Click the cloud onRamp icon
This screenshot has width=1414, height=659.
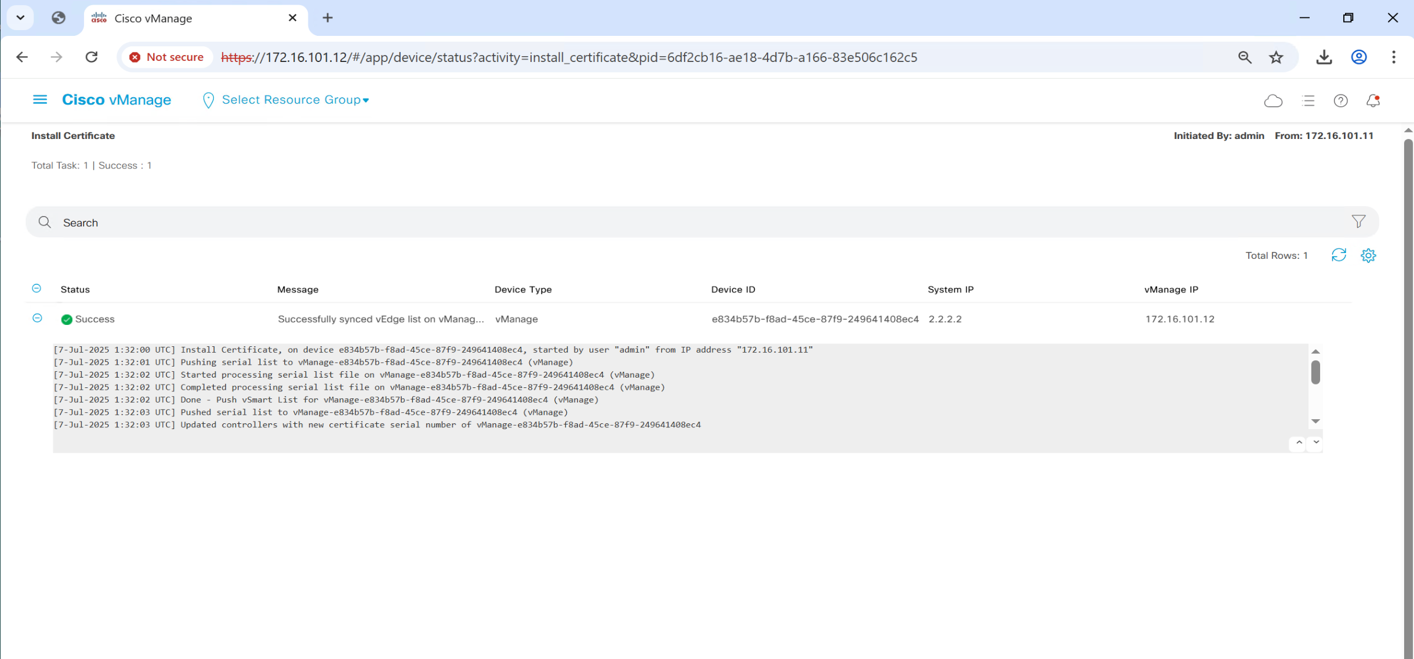tap(1273, 101)
